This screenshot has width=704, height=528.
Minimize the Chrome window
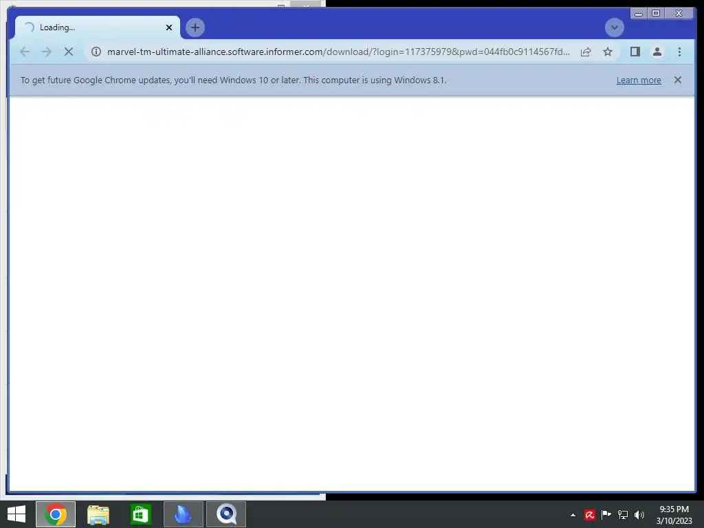pos(639,14)
